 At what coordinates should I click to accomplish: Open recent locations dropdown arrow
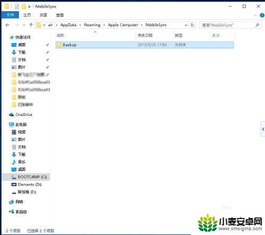tap(24, 25)
